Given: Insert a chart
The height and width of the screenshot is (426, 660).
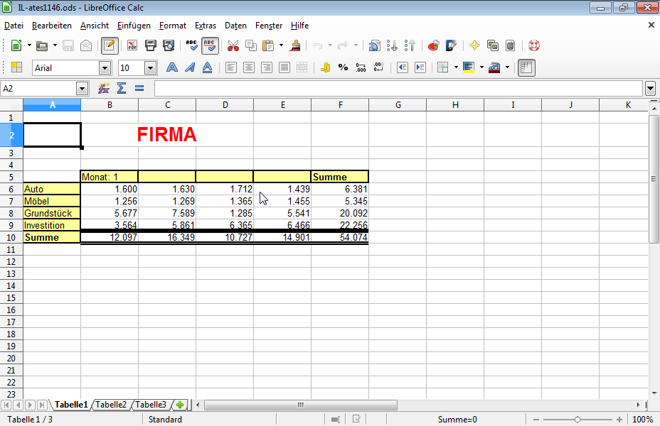Looking at the screenshot, I should pos(433,45).
